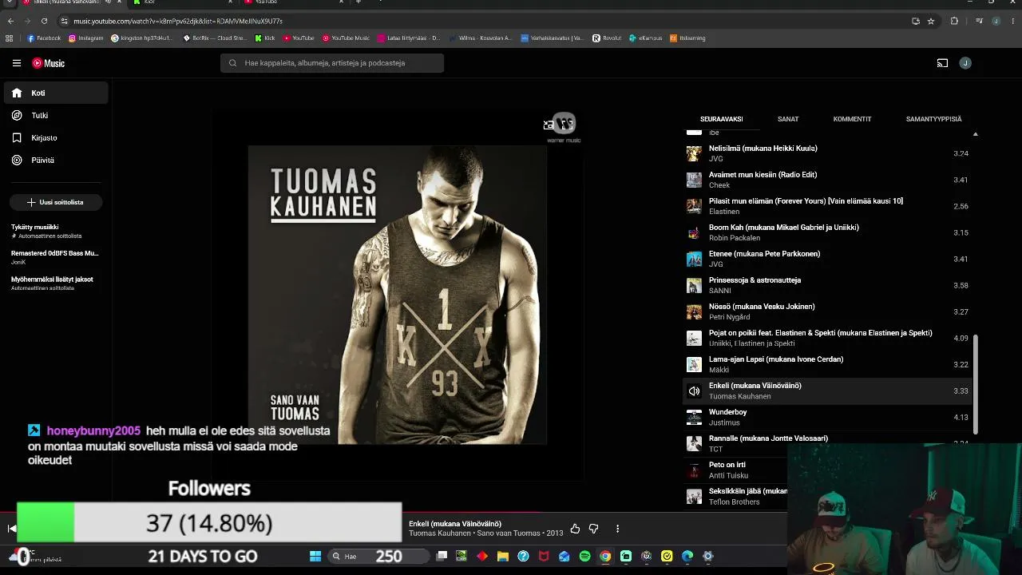
Task: Play Wunderboy by Justimus
Action: tap(829, 417)
